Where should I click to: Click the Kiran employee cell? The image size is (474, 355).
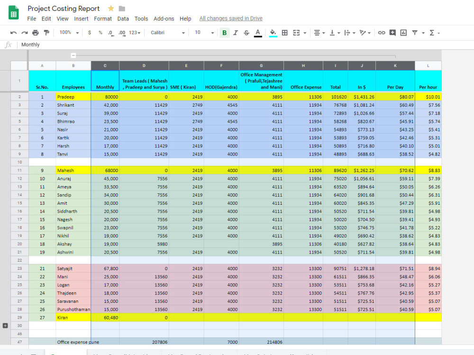pyautogui.click(x=73, y=318)
